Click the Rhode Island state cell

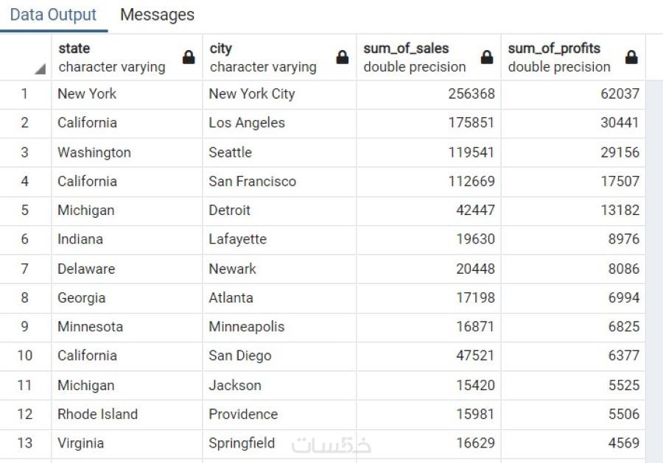click(x=97, y=414)
